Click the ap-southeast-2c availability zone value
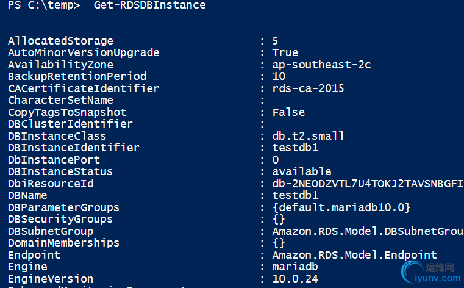The image size is (464, 288). click(x=322, y=65)
